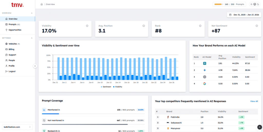Click the FabIndia brand logo

click(x=168, y=117)
